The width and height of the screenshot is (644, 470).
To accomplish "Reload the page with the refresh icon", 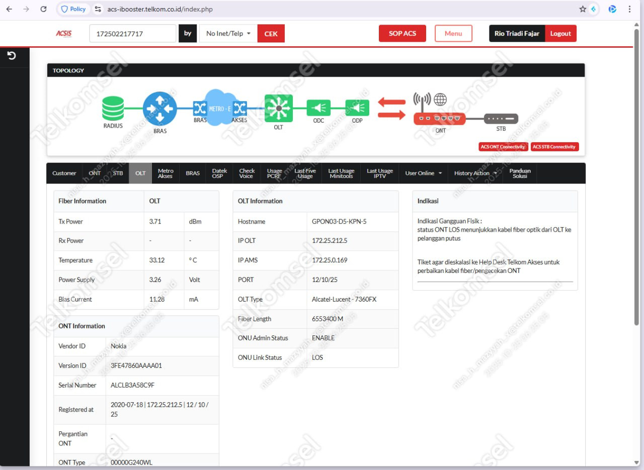I will pos(43,9).
